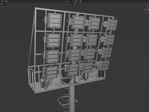
Task: Toggle the snap magnet button
Action: tap(76, 1)
